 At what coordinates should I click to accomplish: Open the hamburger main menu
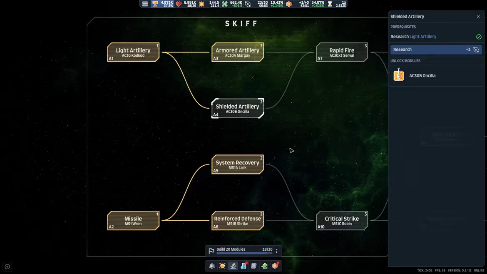pos(145,4)
